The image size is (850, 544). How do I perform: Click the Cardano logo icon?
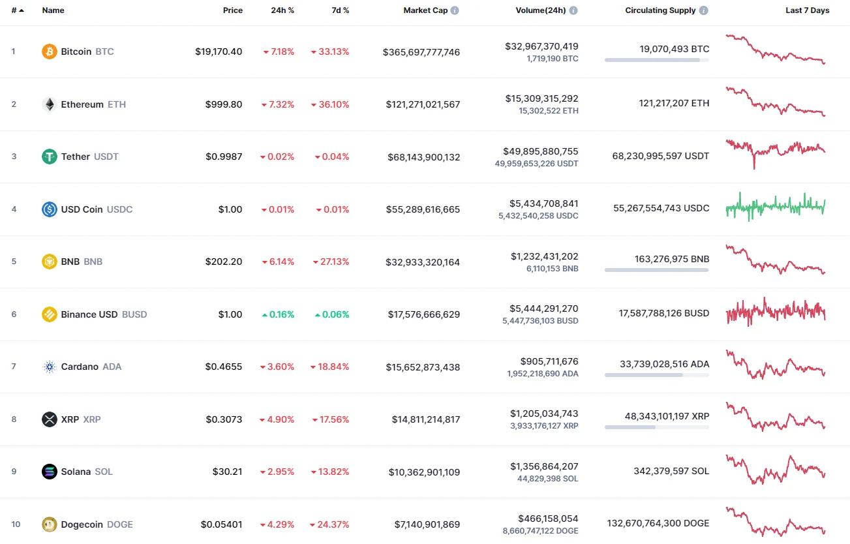50,367
